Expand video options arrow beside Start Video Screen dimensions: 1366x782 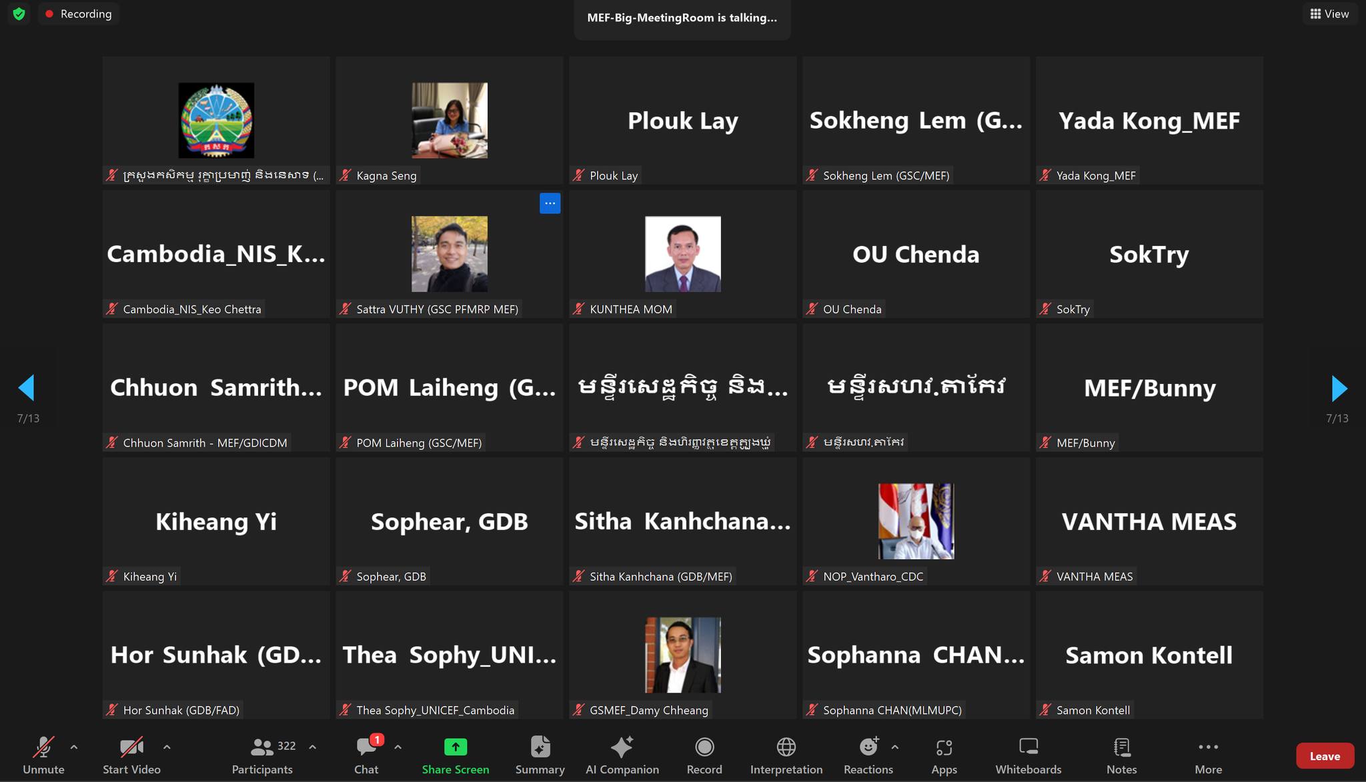tap(167, 747)
